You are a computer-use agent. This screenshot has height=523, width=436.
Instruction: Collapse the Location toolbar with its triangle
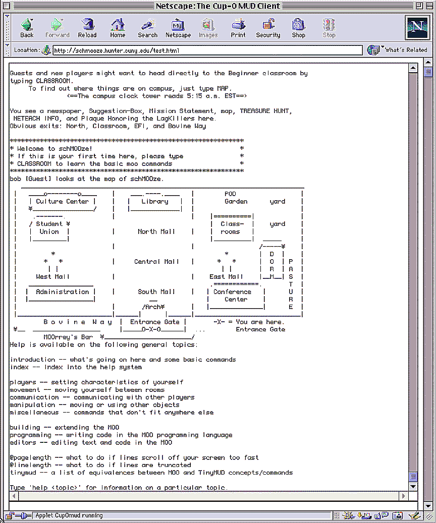7,45
